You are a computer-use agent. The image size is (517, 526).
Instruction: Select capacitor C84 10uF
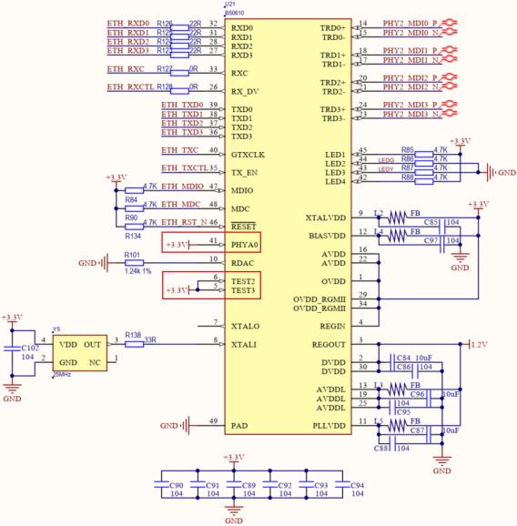click(x=392, y=362)
